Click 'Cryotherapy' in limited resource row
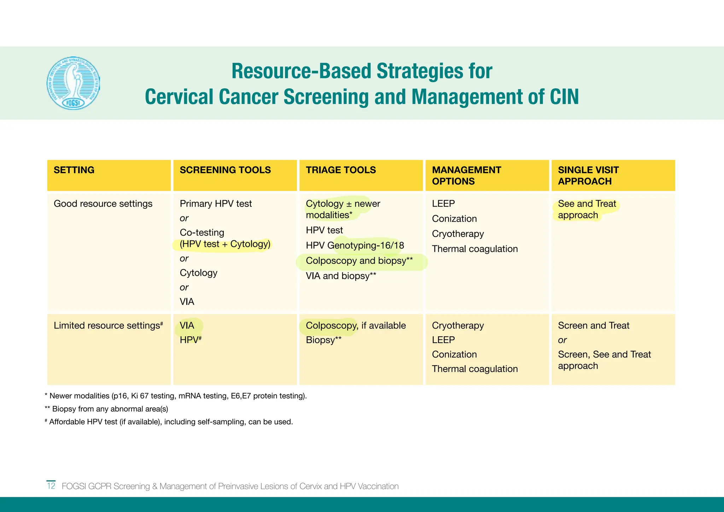This screenshot has height=512, width=724. tap(457, 325)
